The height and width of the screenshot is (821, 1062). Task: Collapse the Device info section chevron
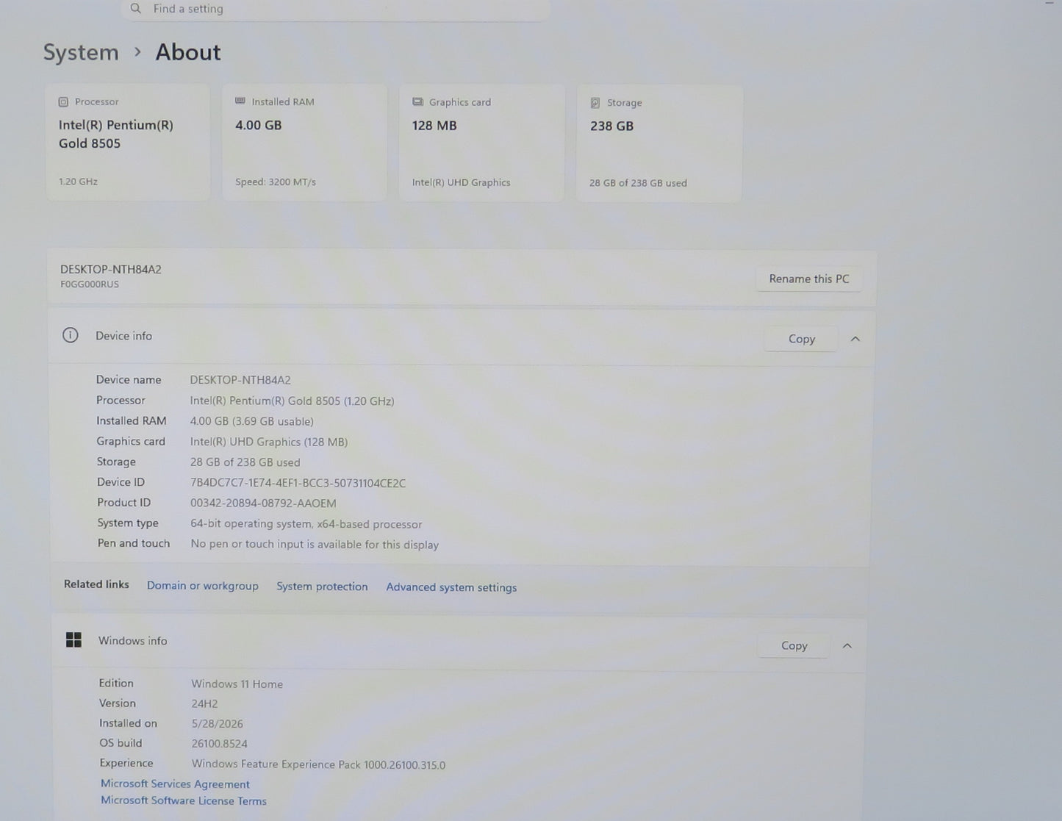pyautogui.click(x=855, y=339)
